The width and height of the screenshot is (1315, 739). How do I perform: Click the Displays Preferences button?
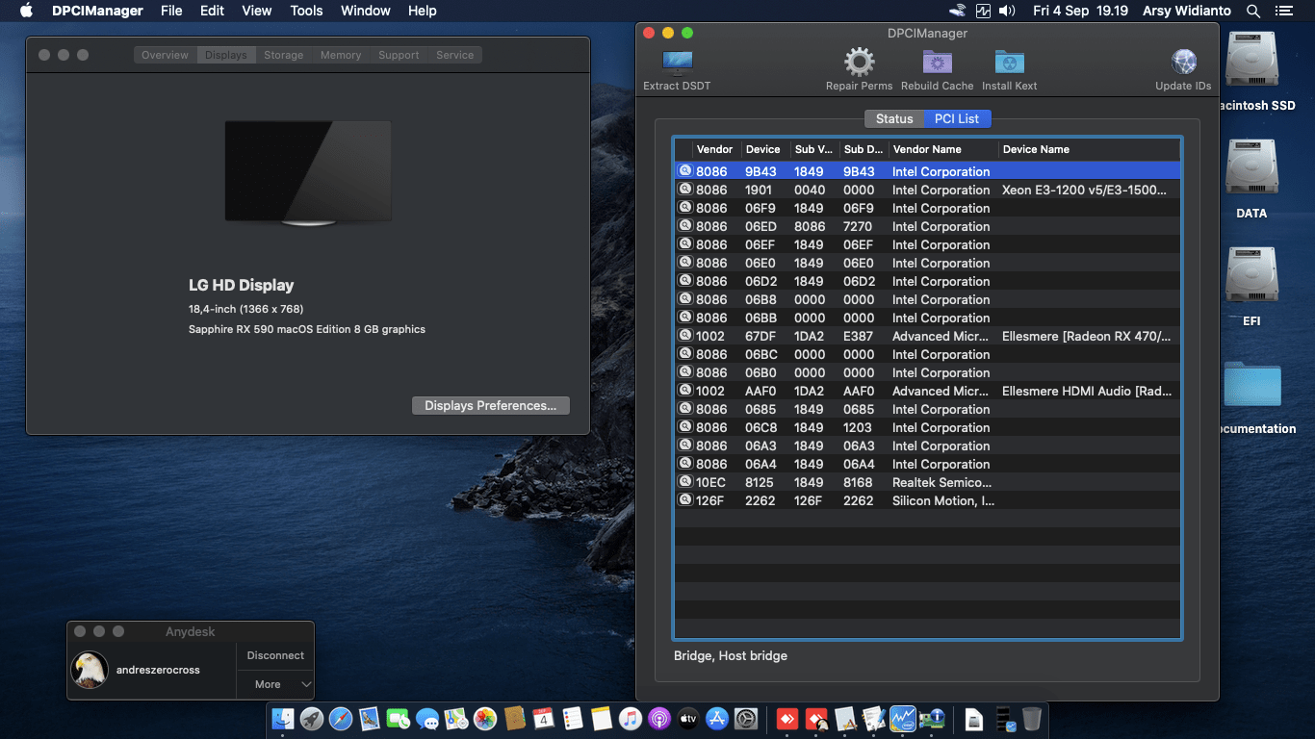490,405
